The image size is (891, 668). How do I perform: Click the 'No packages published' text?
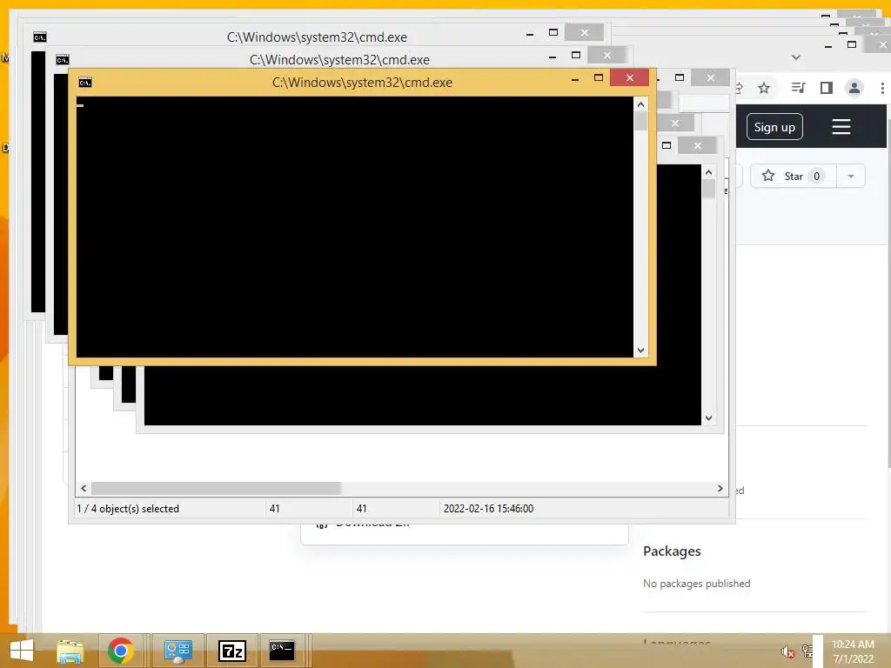[x=697, y=584]
